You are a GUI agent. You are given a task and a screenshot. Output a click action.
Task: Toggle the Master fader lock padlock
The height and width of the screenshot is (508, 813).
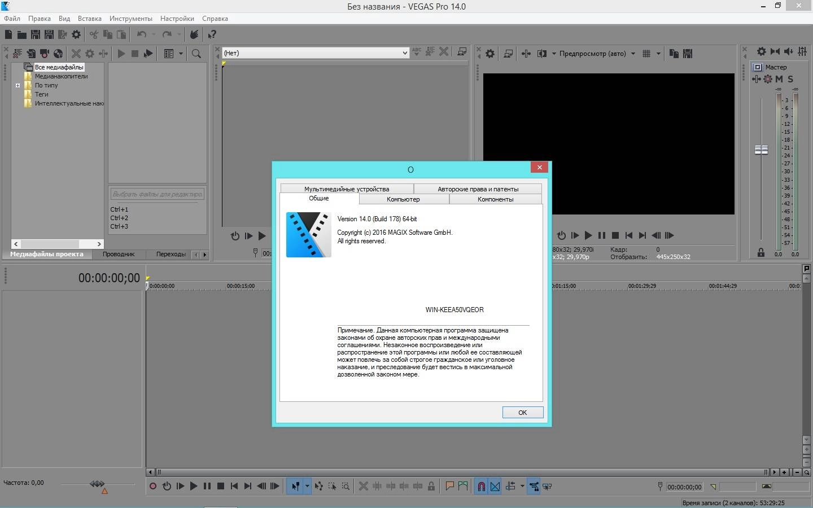[x=761, y=253]
